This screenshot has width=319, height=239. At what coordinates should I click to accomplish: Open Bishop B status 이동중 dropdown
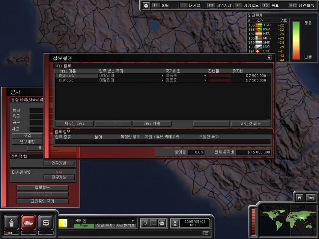pos(205,80)
